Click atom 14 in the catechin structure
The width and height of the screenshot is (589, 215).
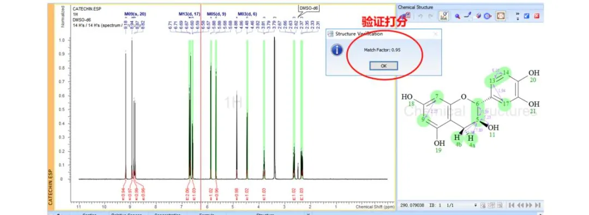(506, 73)
